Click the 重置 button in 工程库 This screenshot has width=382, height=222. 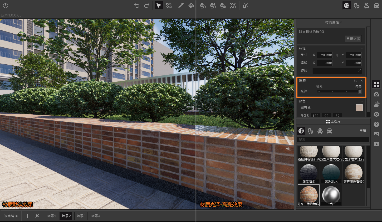click(x=363, y=131)
